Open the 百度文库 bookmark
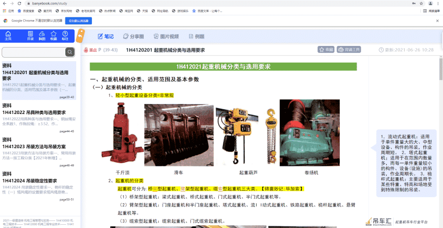Image resolution: width=443 pixels, height=228 pixels. [207, 11]
